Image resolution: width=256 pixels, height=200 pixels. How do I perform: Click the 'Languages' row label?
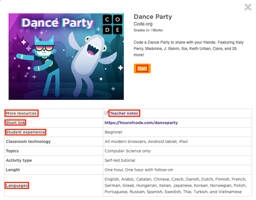[17, 185]
